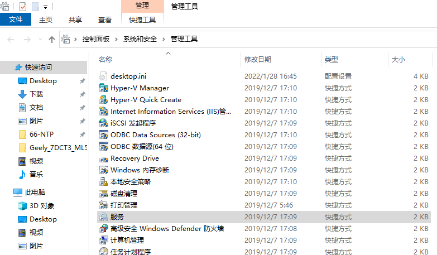
Task: Click the Windows Defender 防火墙 icon
Action: click(104, 229)
